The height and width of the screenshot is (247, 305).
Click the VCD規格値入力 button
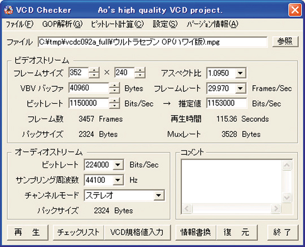tap(137, 232)
